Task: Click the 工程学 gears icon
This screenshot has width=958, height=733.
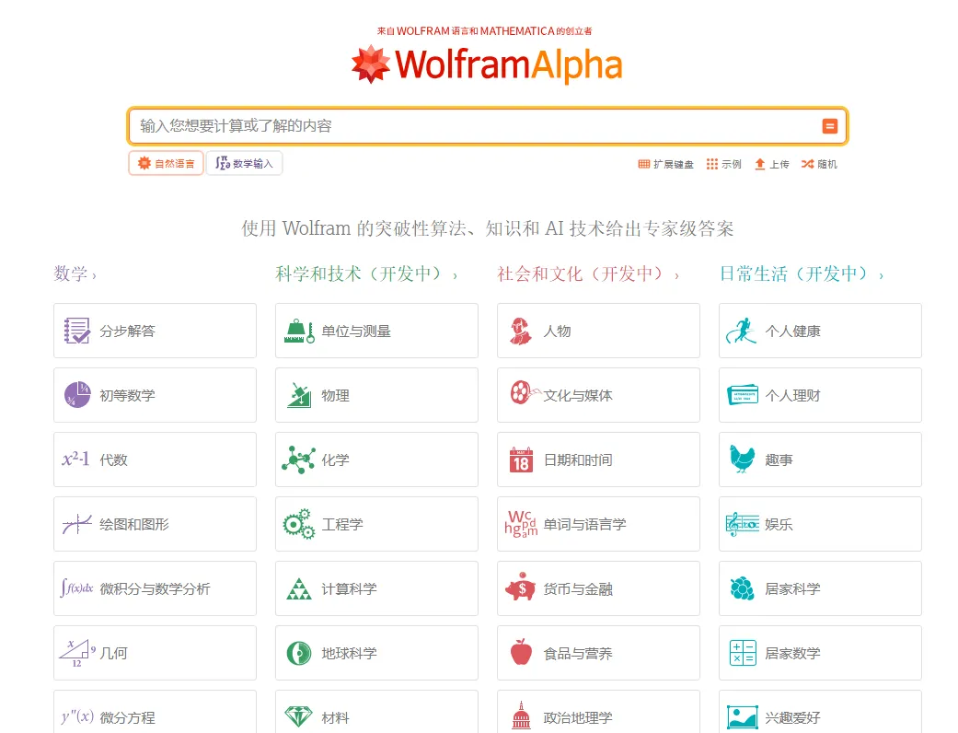Action: [298, 524]
